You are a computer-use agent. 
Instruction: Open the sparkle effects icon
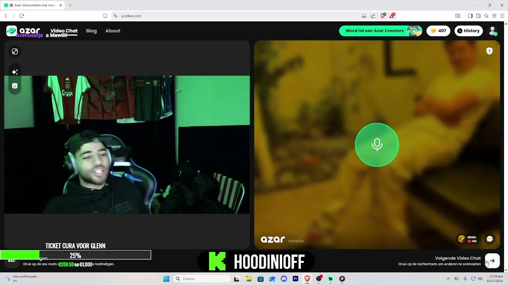[x=15, y=72]
